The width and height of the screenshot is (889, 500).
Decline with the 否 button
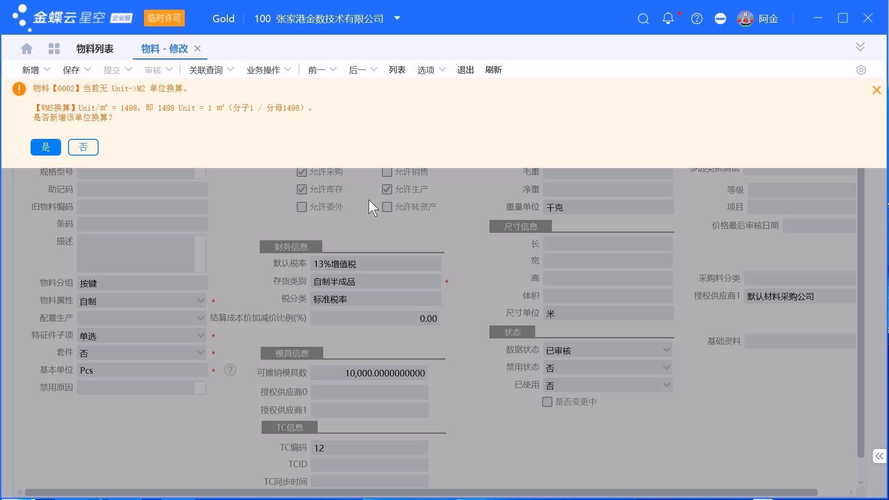click(x=83, y=147)
